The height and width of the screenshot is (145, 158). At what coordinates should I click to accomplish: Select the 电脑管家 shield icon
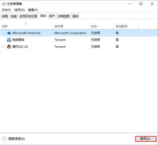(x=9, y=40)
